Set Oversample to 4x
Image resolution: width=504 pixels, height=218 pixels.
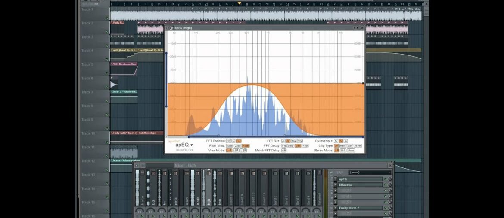[346, 141]
